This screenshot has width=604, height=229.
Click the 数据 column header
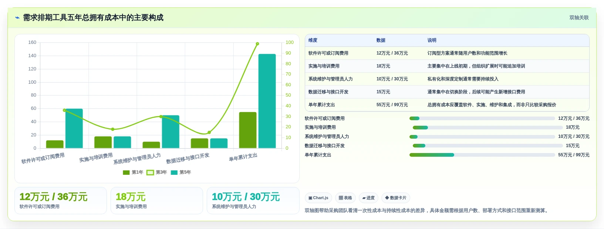tap(381, 40)
